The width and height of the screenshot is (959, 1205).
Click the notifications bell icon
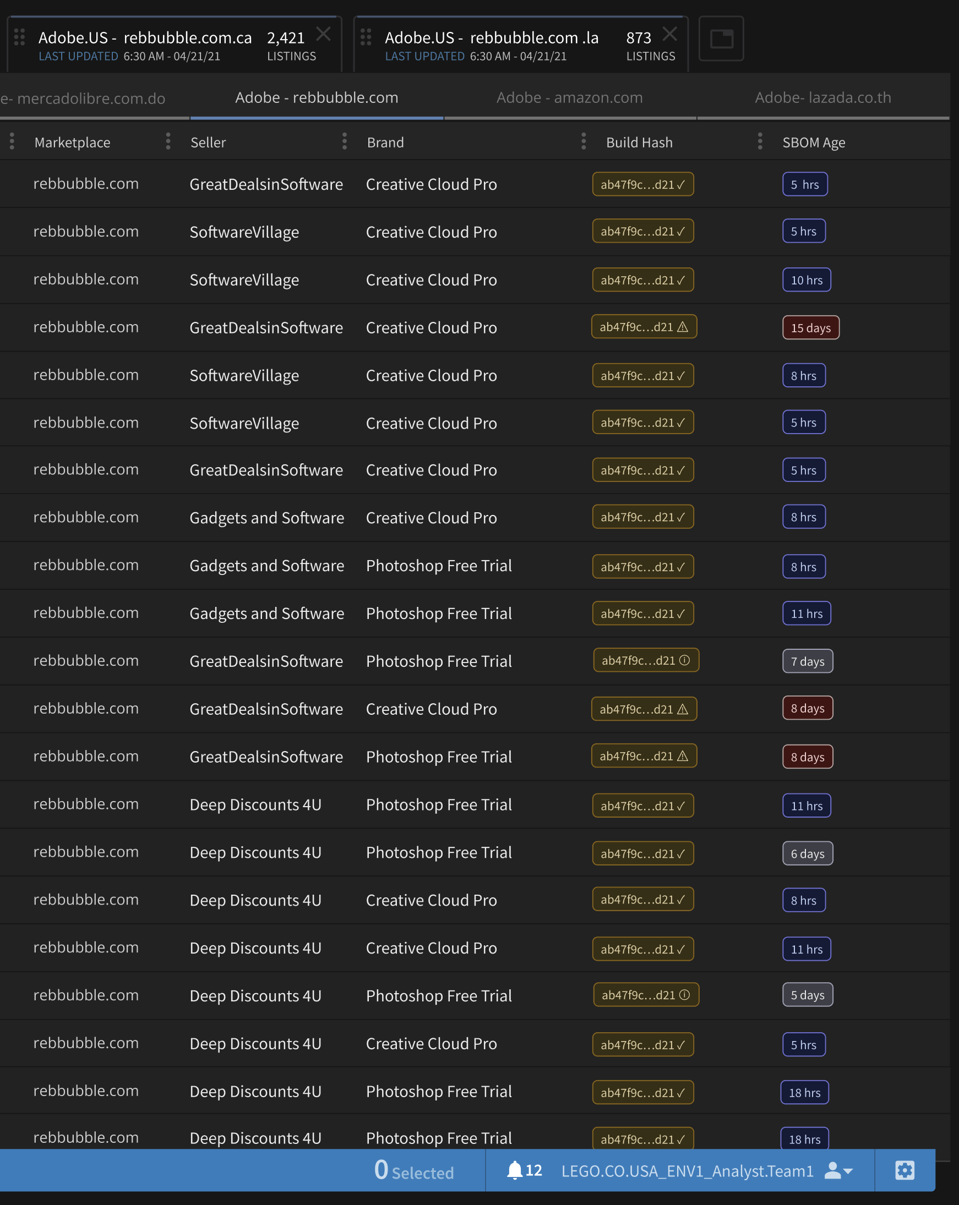514,1170
